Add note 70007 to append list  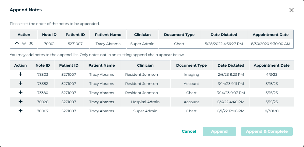pos(21,111)
